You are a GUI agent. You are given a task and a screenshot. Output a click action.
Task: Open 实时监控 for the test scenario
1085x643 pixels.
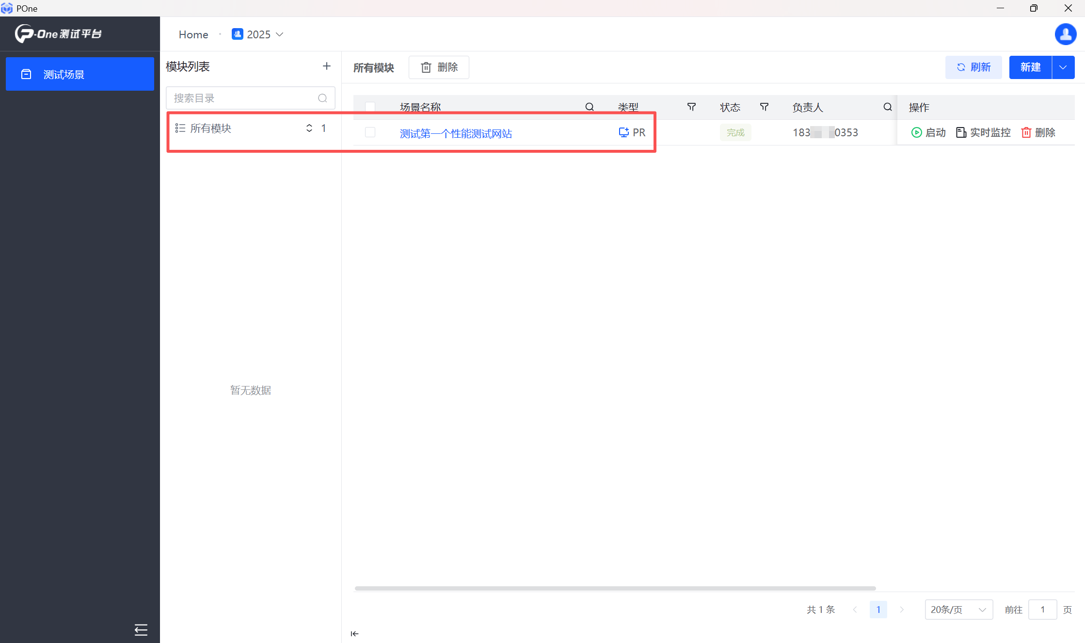tap(983, 132)
